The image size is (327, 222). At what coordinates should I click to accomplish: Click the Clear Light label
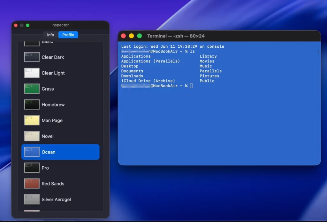pos(53,73)
